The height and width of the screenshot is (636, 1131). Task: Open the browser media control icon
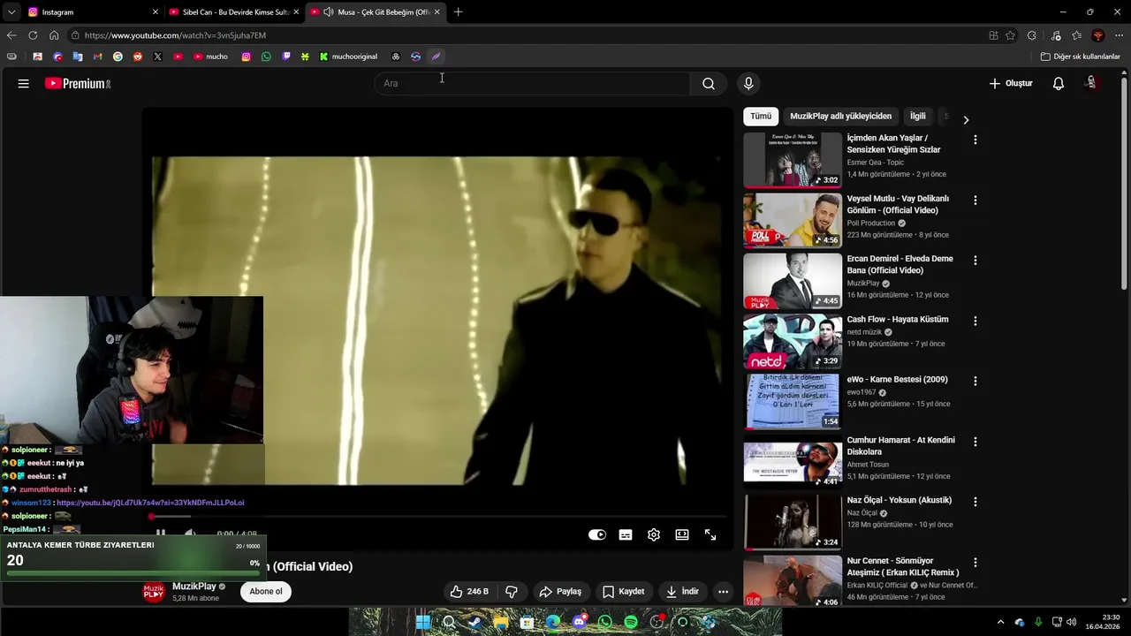[1056, 35]
